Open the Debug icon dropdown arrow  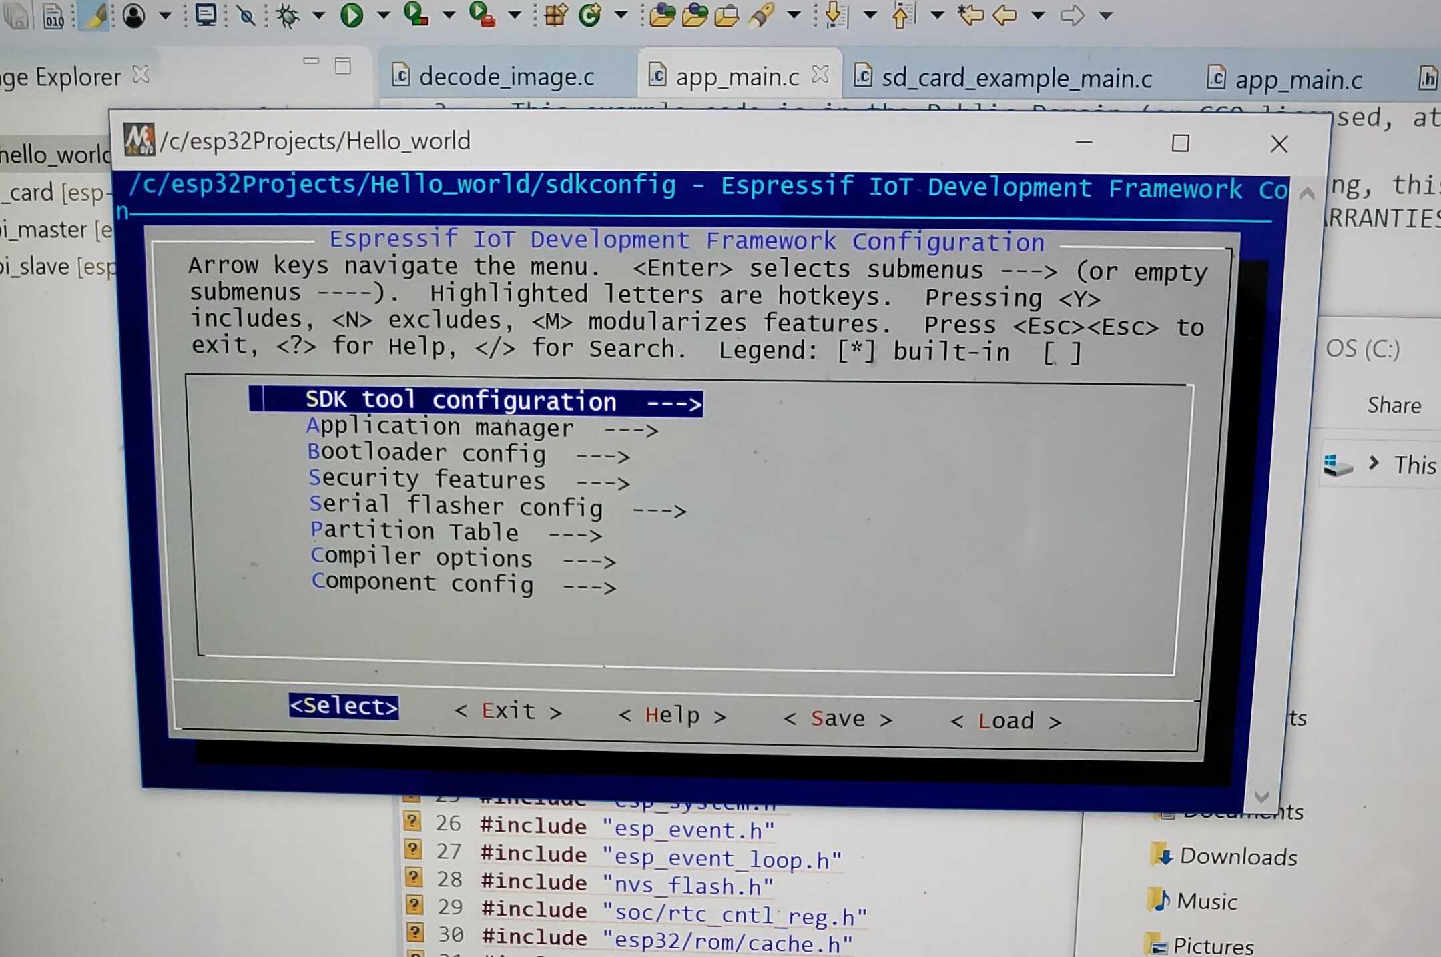318,15
